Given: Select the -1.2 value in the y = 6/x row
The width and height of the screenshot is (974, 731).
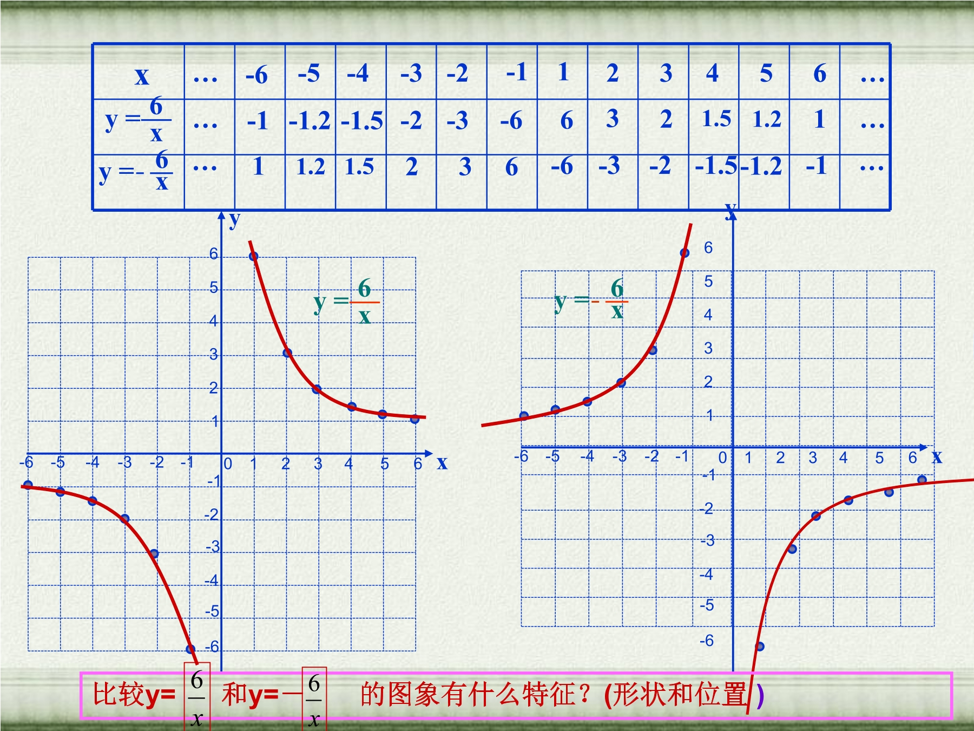Looking at the screenshot, I should [x=310, y=120].
